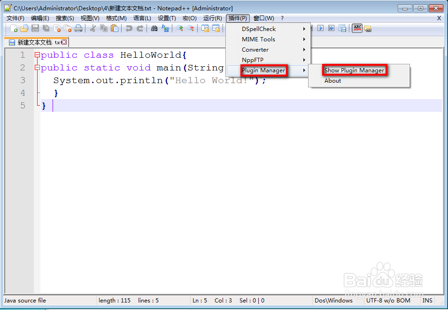
Task: Open the 运行(R) menu
Action: 213,18
